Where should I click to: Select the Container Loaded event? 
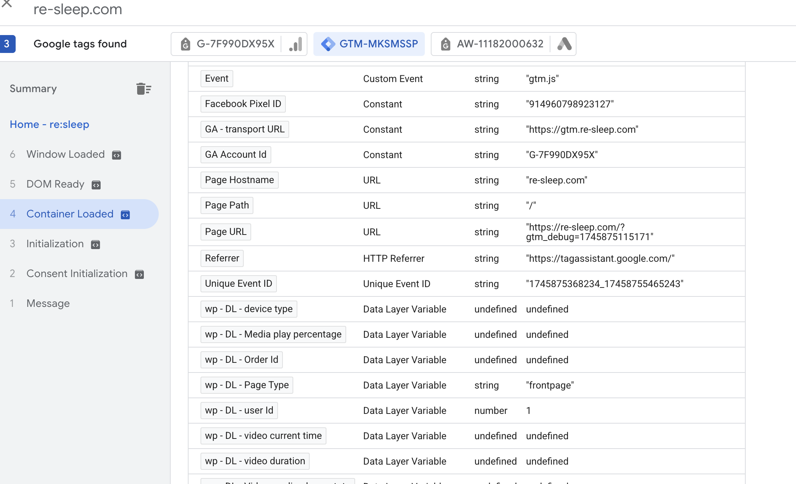point(79,214)
